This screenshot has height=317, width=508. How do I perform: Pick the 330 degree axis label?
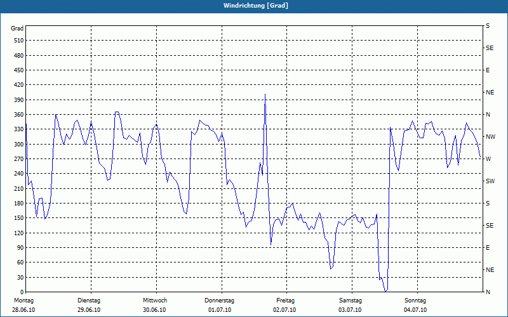(19, 129)
